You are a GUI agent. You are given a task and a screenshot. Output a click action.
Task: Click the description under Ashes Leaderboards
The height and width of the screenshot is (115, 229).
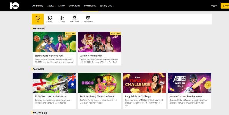pos(52,101)
